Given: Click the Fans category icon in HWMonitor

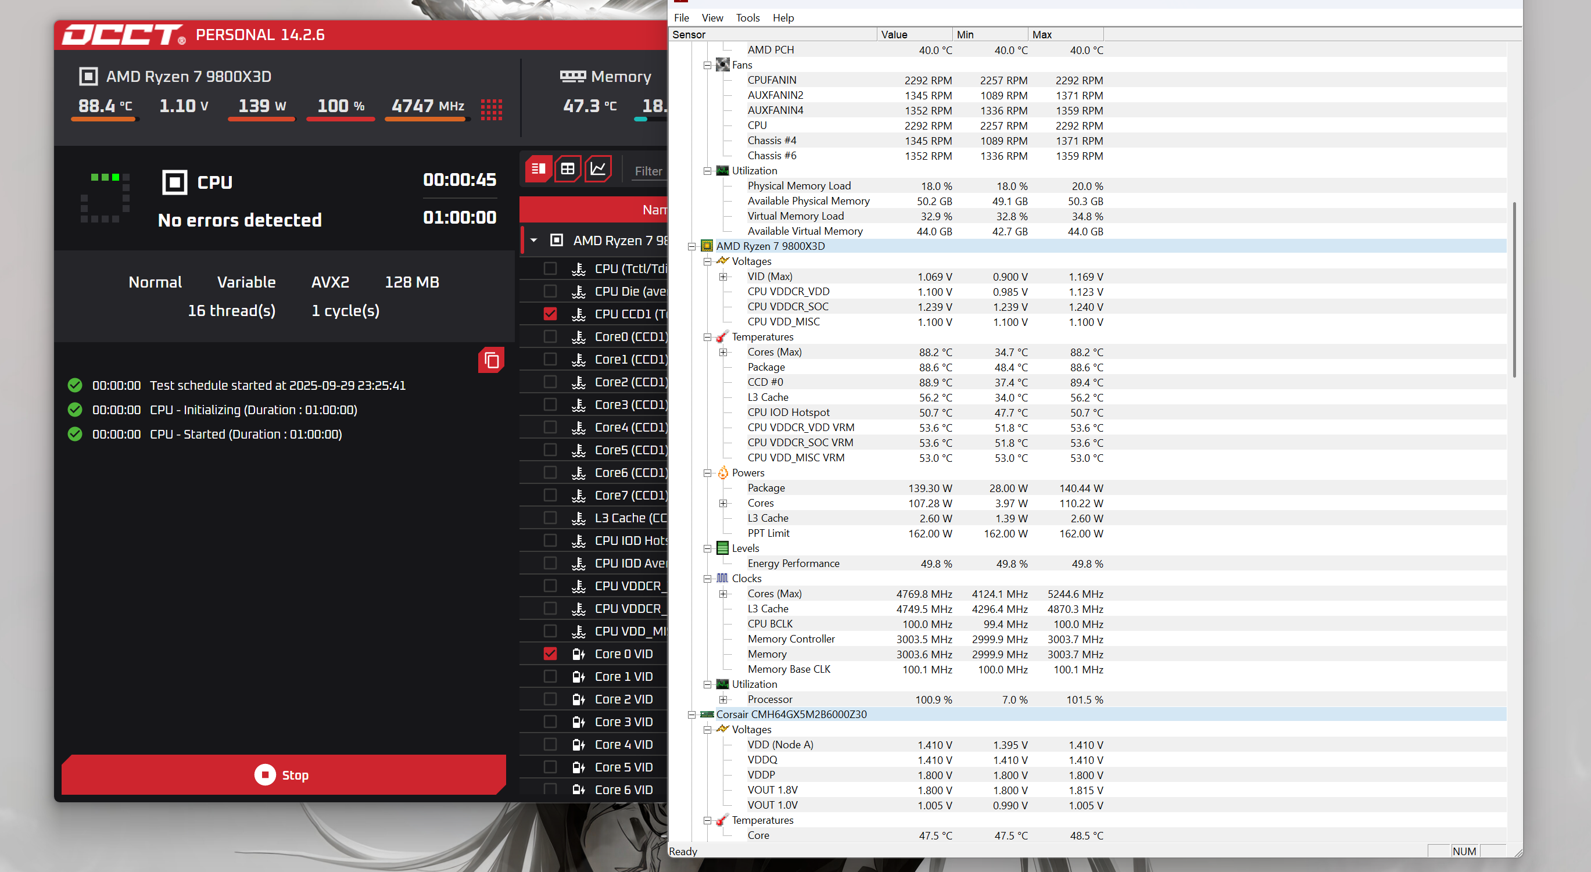Looking at the screenshot, I should [723, 65].
